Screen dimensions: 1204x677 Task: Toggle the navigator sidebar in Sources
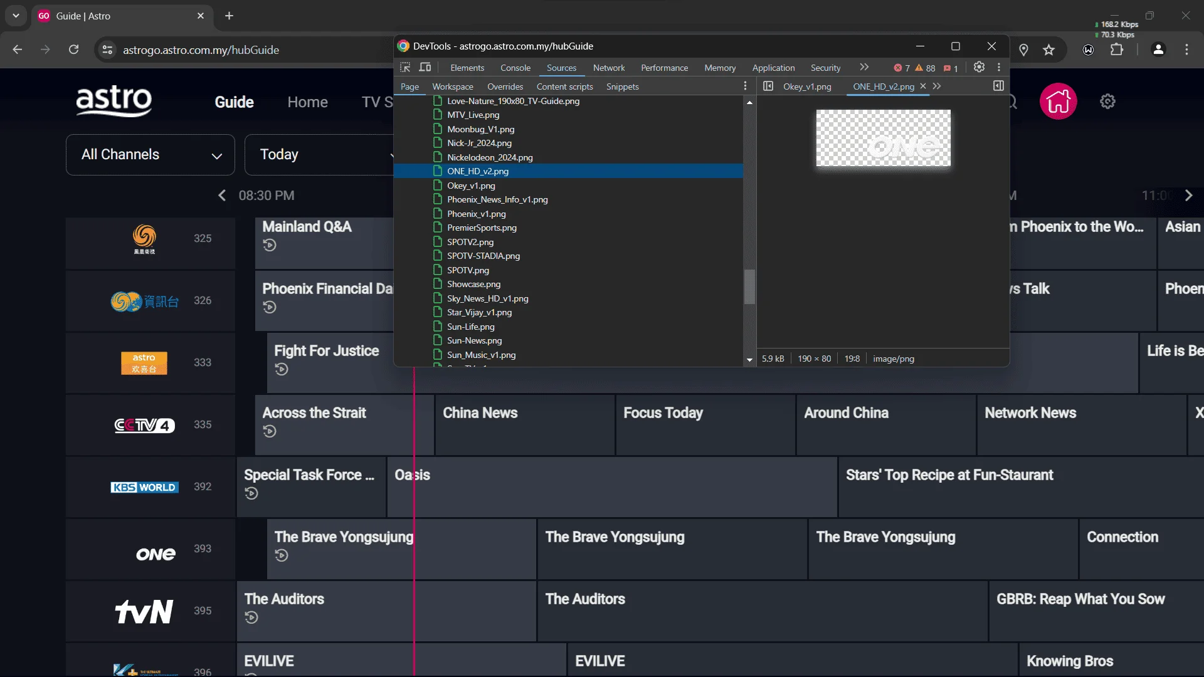(x=768, y=86)
